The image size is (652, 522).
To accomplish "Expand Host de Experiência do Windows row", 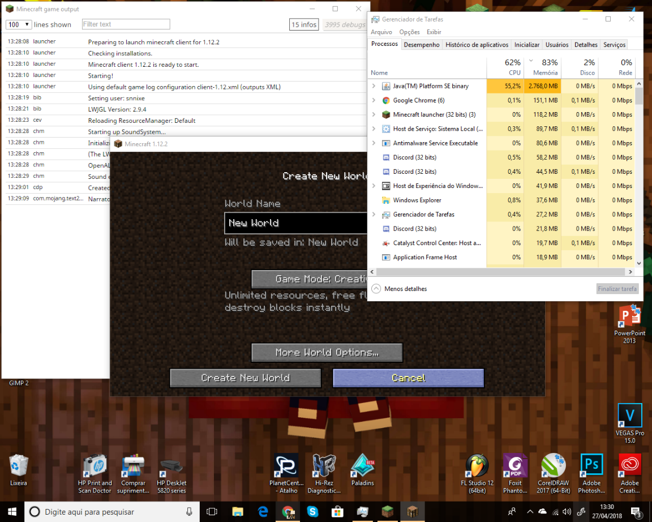I will point(374,186).
